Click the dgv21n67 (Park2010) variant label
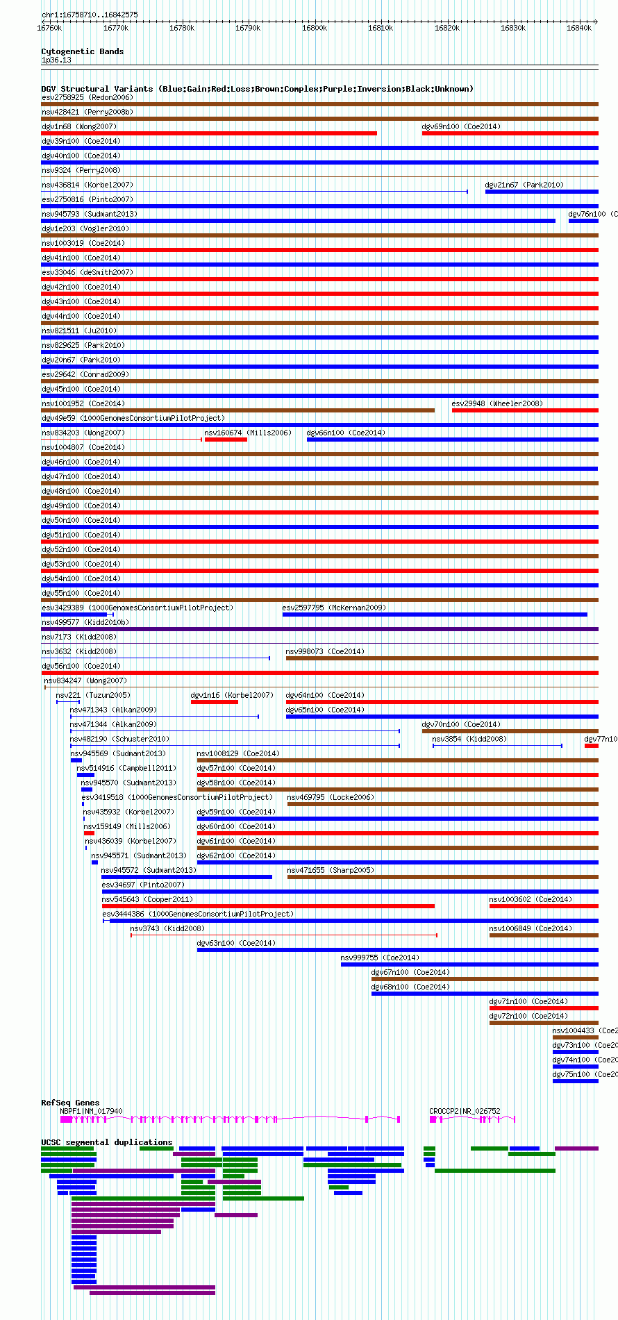618x1320 pixels. (524, 185)
